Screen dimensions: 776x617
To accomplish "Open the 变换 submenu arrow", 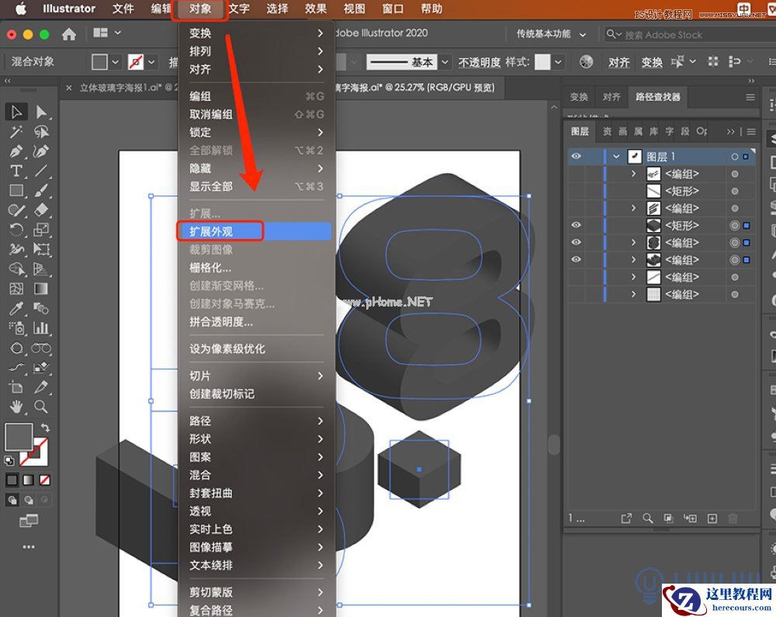I will click(320, 33).
